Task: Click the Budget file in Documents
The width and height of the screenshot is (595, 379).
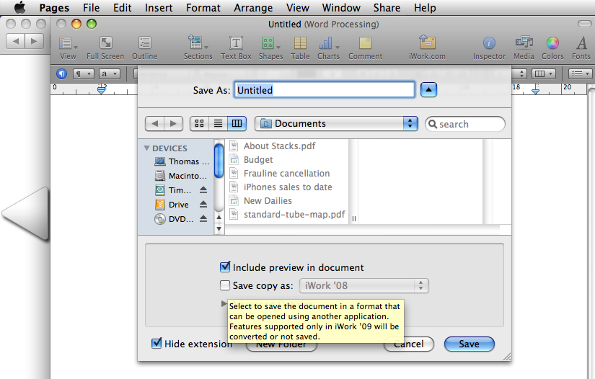Action: point(251,159)
